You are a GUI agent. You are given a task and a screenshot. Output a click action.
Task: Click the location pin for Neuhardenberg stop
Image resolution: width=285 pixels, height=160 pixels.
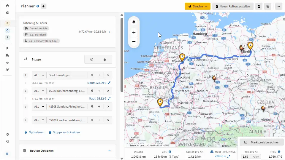[x=92, y=91]
